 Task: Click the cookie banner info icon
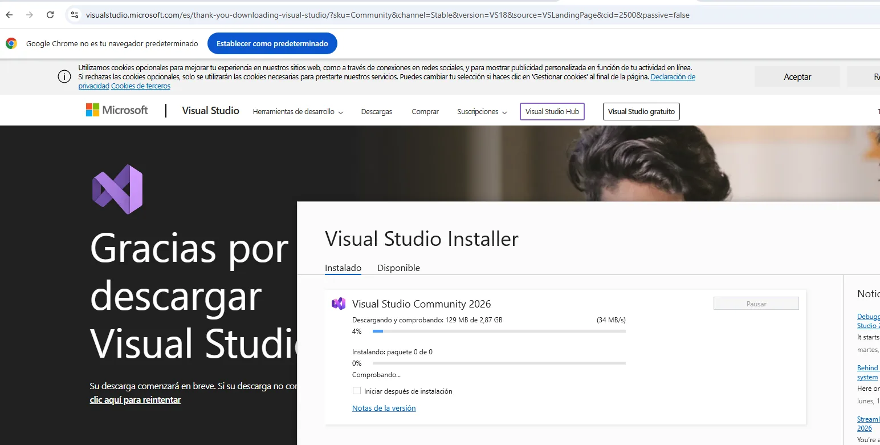(x=64, y=77)
